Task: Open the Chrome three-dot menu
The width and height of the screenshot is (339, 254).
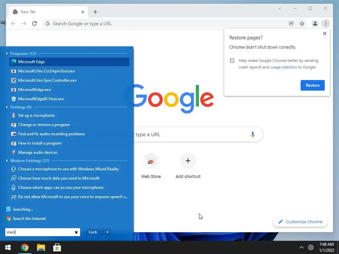Action: (326, 23)
